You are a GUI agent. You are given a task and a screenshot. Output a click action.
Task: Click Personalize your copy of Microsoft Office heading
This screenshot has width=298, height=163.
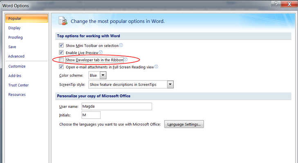tap(94, 96)
